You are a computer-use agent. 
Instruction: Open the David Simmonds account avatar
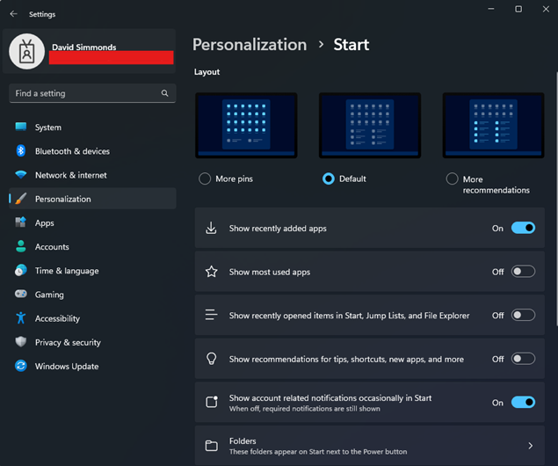click(26, 52)
